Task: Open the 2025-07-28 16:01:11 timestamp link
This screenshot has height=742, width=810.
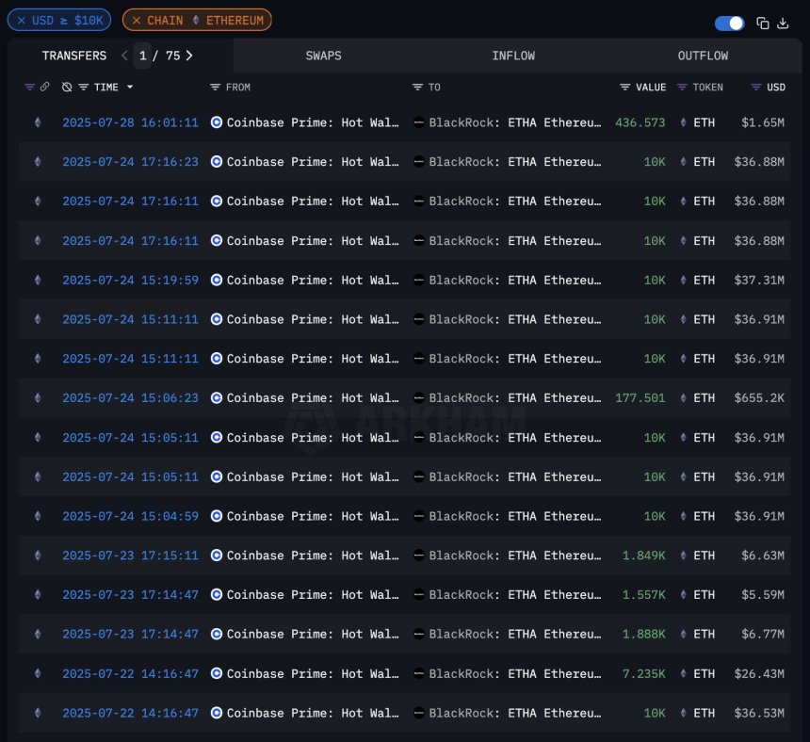Action: point(130,122)
